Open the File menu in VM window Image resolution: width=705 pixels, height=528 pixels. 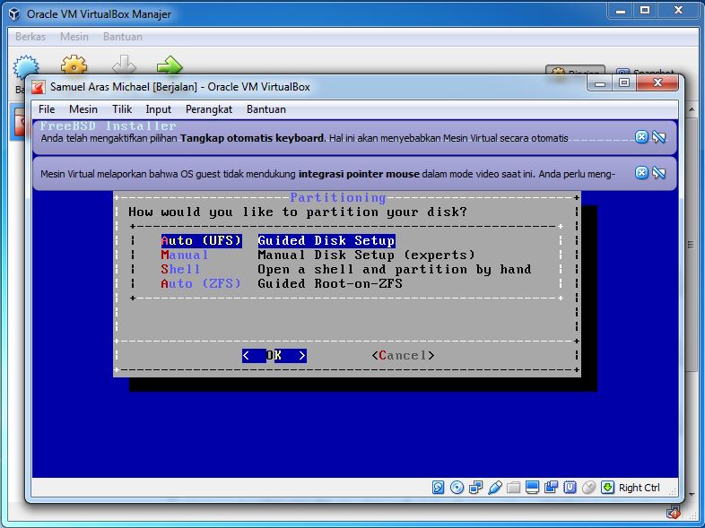point(47,109)
